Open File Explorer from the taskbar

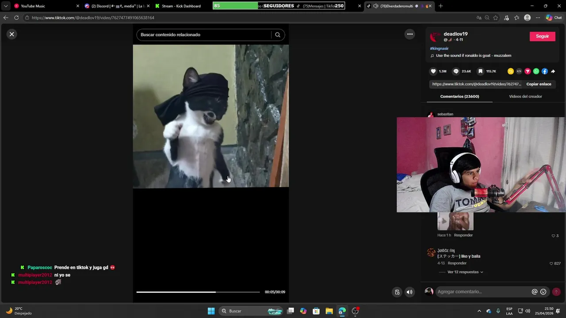329,311
